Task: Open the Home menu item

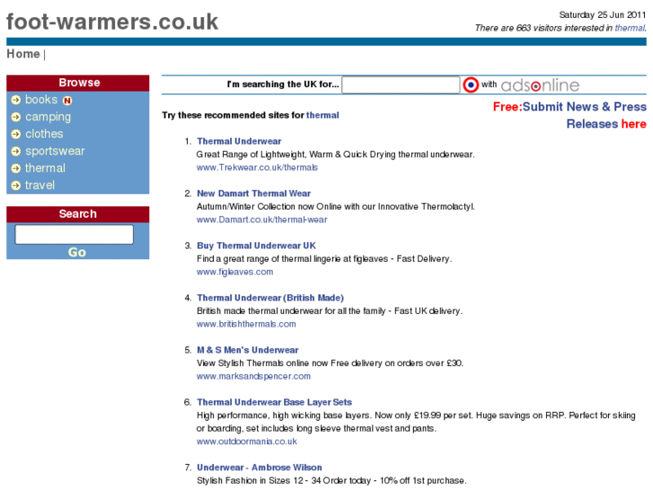Action: [x=23, y=54]
